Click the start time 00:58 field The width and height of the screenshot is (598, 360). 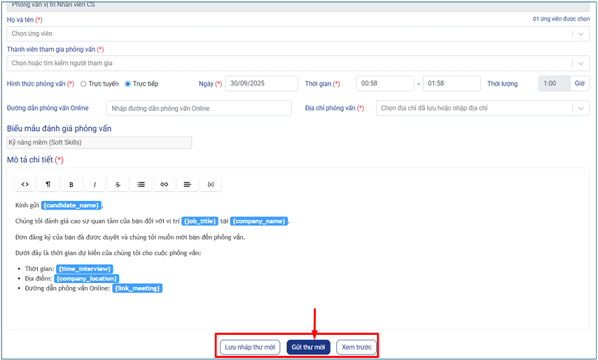(384, 84)
